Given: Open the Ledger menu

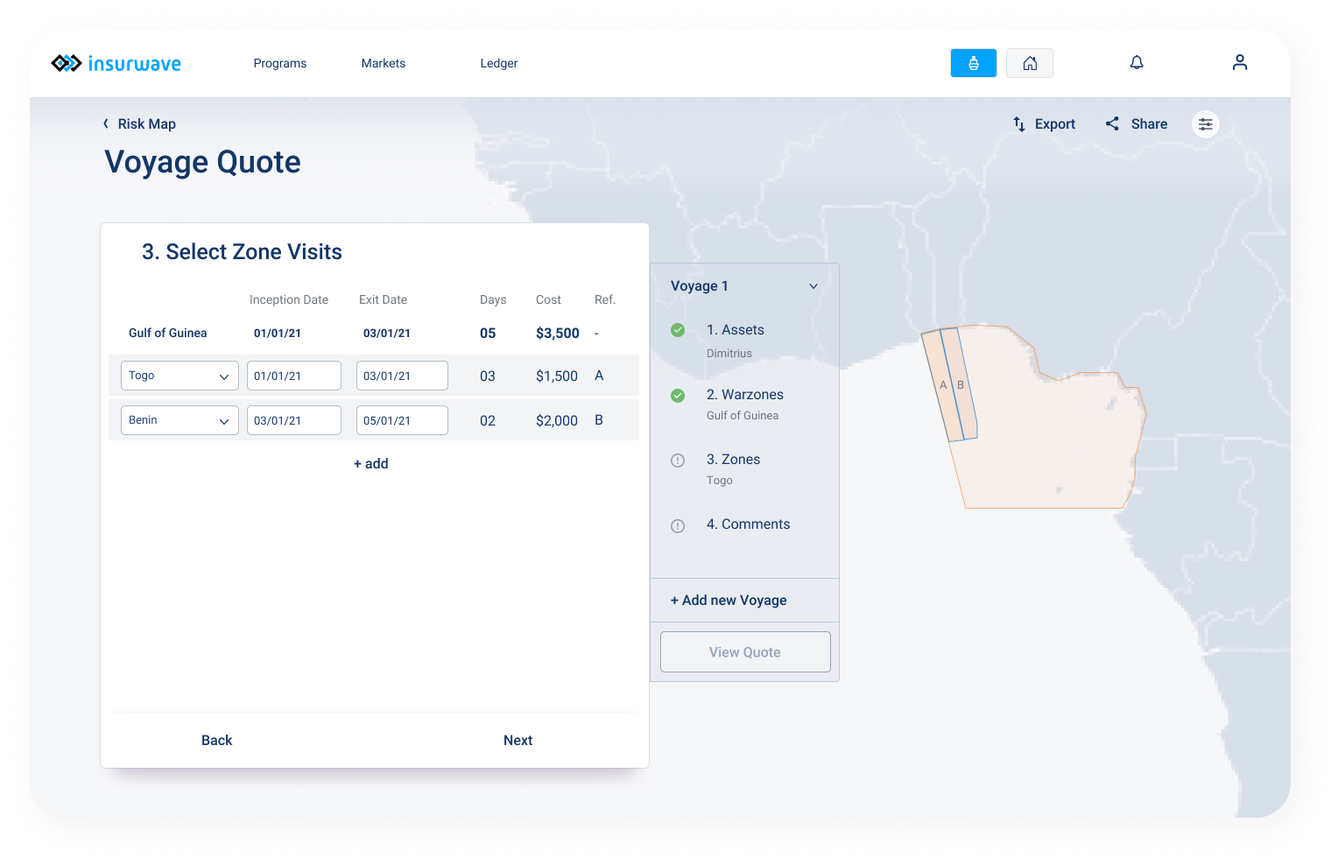Looking at the screenshot, I should 499,63.
